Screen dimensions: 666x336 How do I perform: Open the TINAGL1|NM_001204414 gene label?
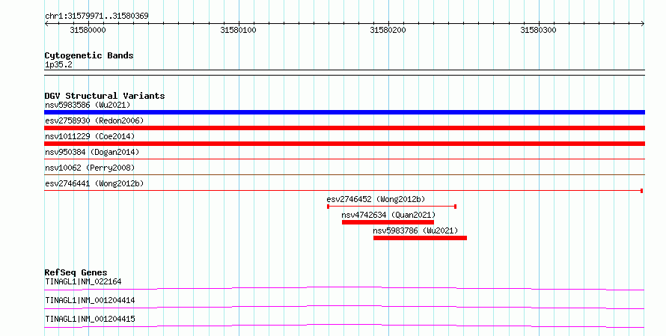[x=90, y=300]
